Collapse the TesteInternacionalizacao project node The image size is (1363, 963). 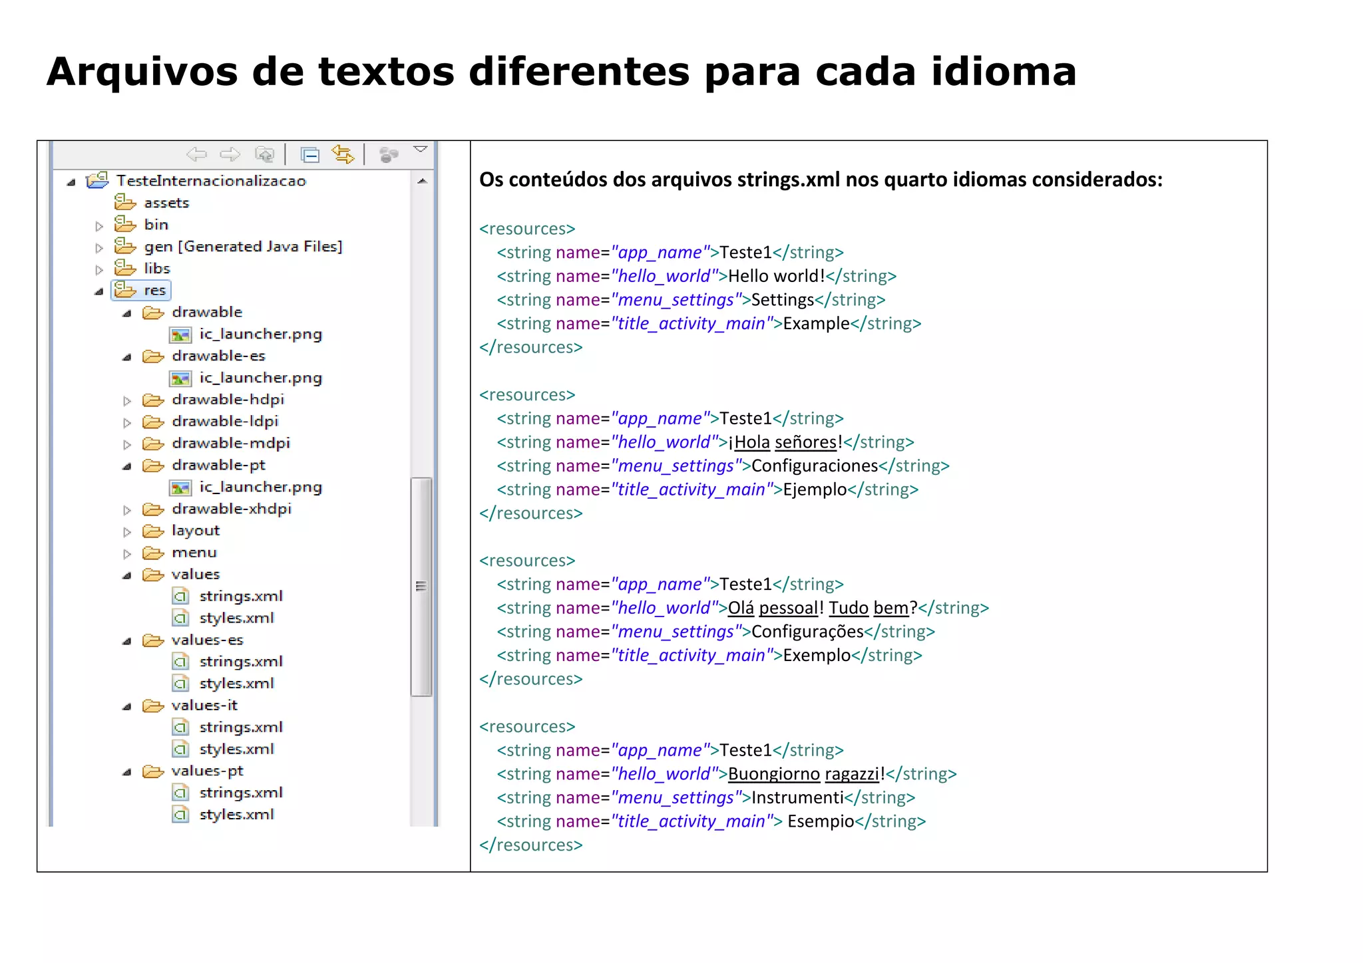(x=71, y=182)
